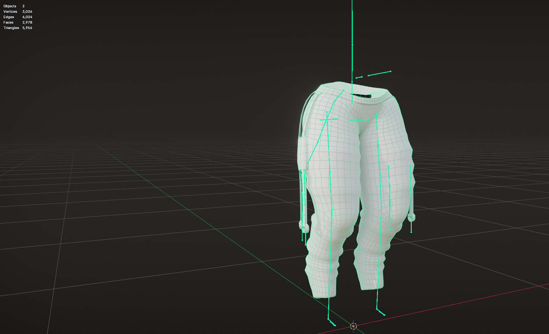Click the Vertices 3,036 statistic
The width and height of the screenshot is (549, 334).
click(x=18, y=11)
